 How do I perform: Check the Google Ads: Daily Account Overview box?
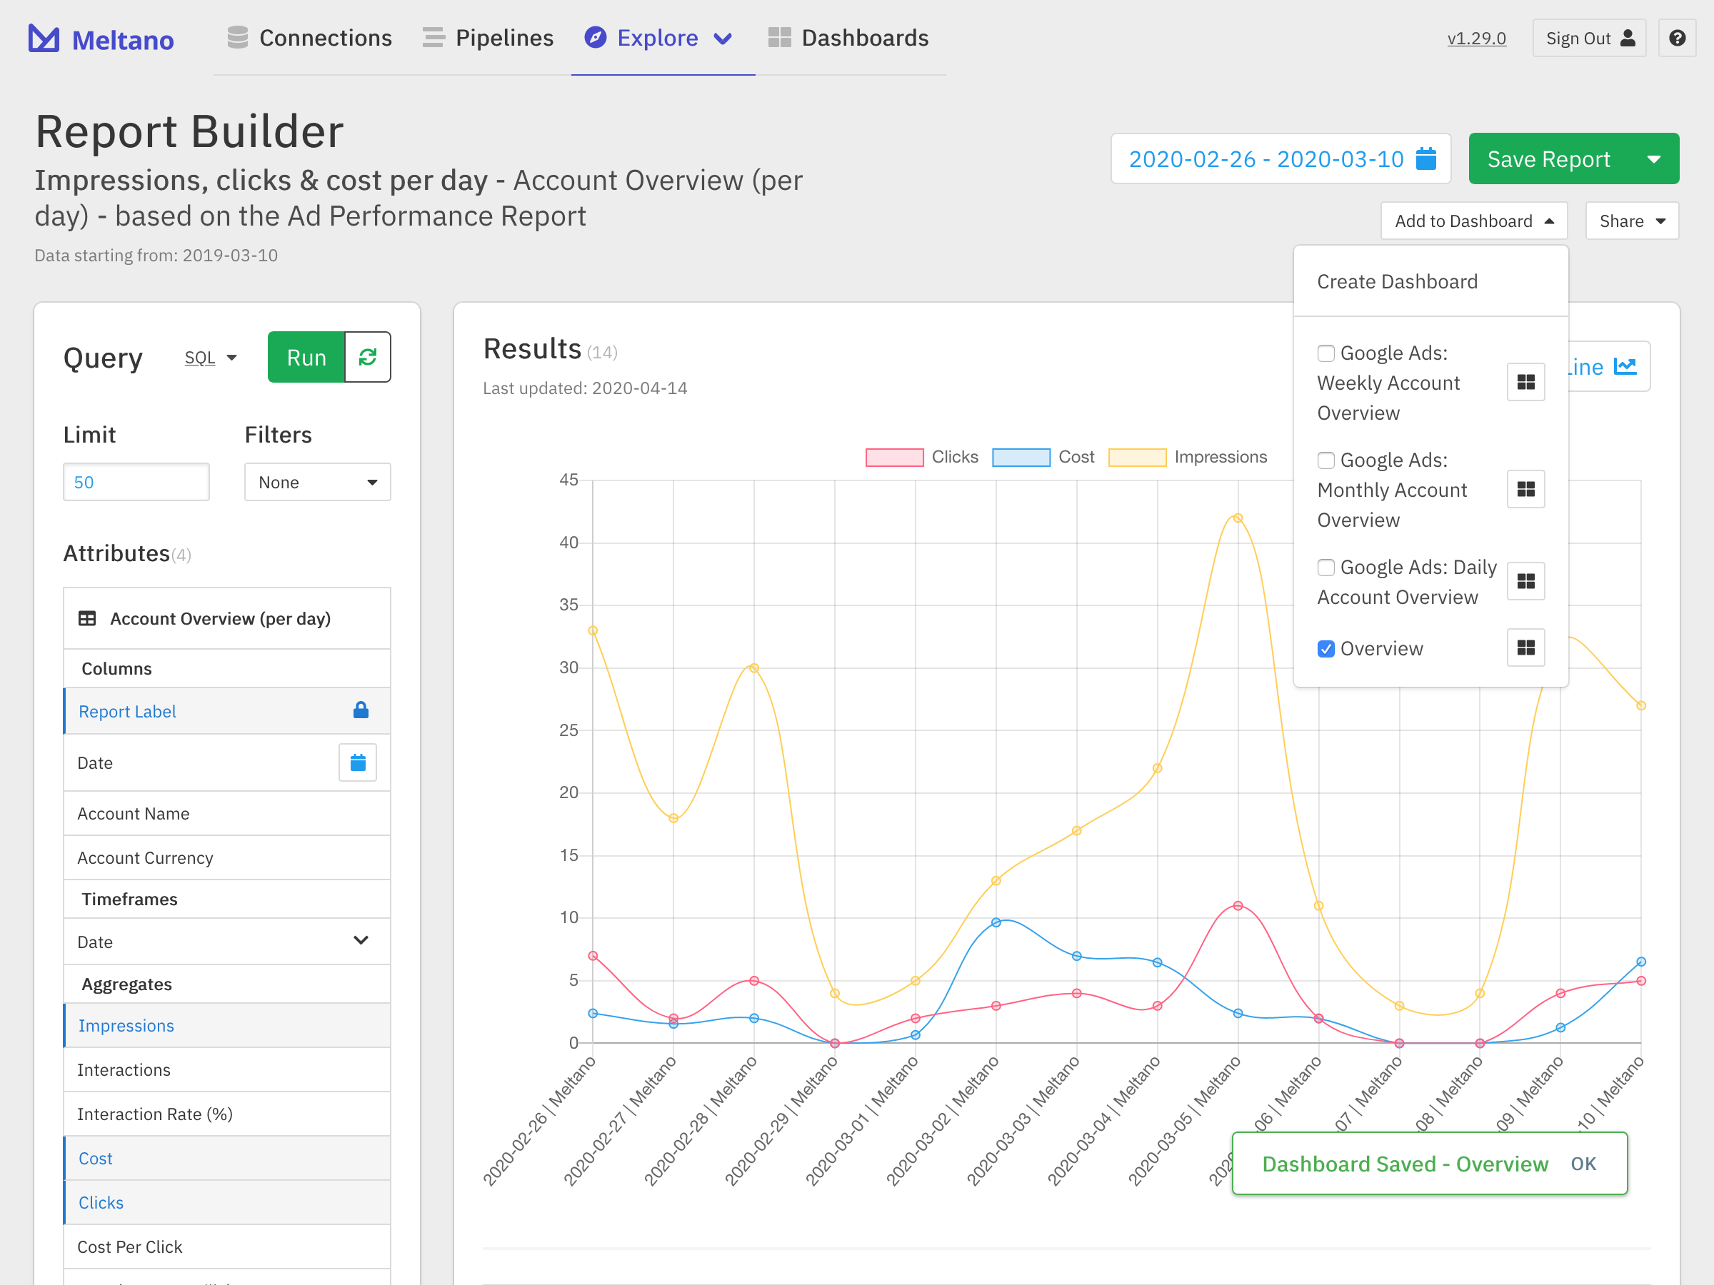1325,567
